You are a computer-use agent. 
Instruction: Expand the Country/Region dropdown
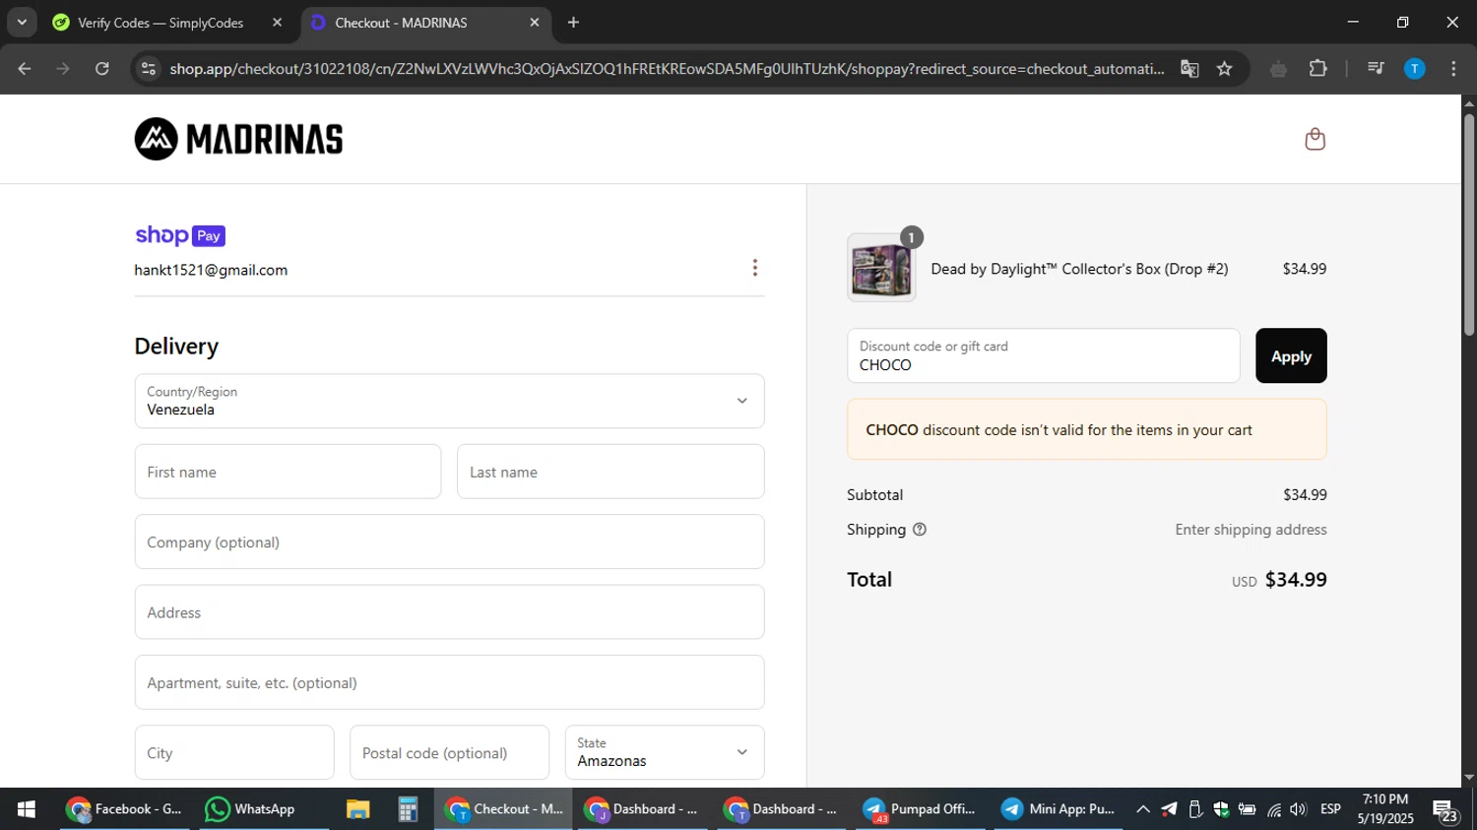pos(449,401)
